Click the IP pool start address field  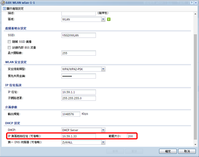point(79,136)
